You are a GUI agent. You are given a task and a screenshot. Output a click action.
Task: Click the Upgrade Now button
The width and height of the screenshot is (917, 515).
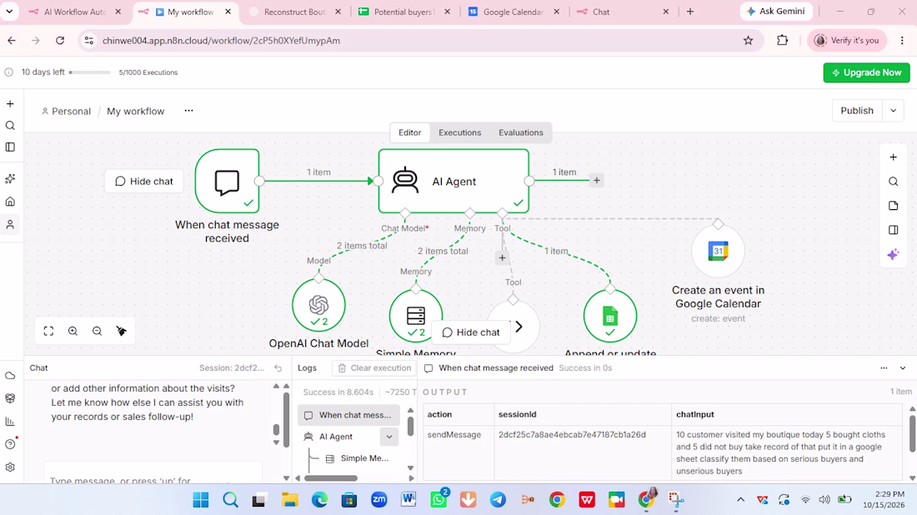(867, 72)
